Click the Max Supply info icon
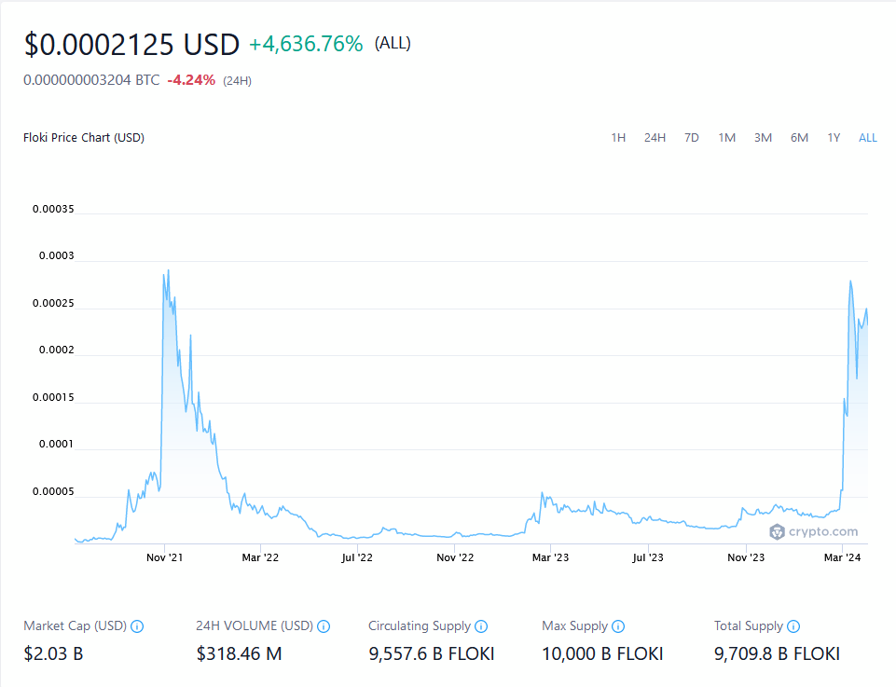This screenshot has height=687, width=896. (x=618, y=626)
